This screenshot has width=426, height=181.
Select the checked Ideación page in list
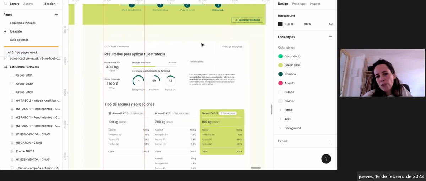pos(16,32)
